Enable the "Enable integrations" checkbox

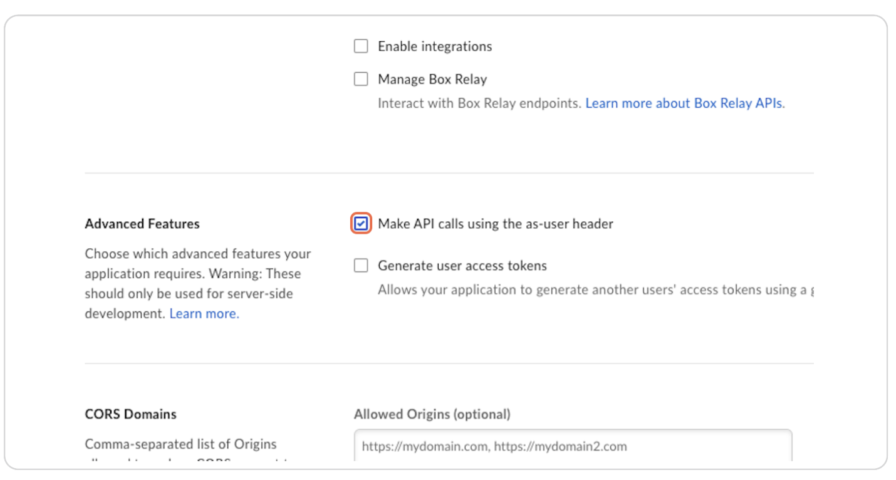click(x=361, y=46)
